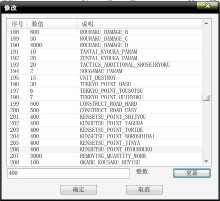Select row 188 ROURAKU_DAMAGE_B
220x201 pixels.
(104, 32)
